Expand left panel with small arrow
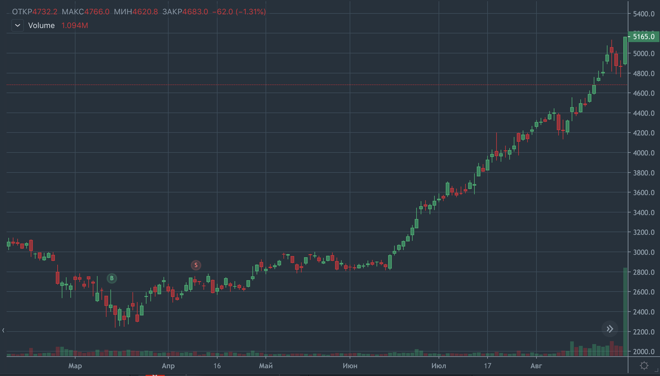 [x=4, y=330]
